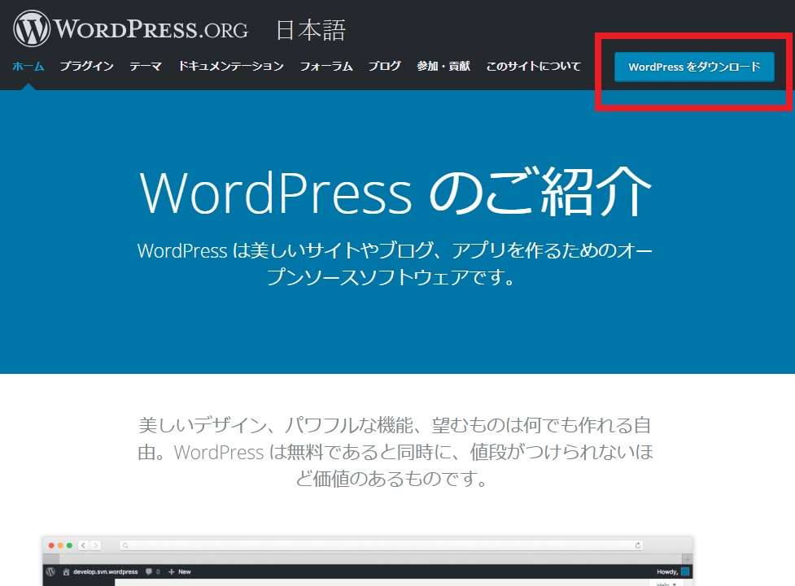Click the comments bubble icon in the admin bar

[149, 571]
